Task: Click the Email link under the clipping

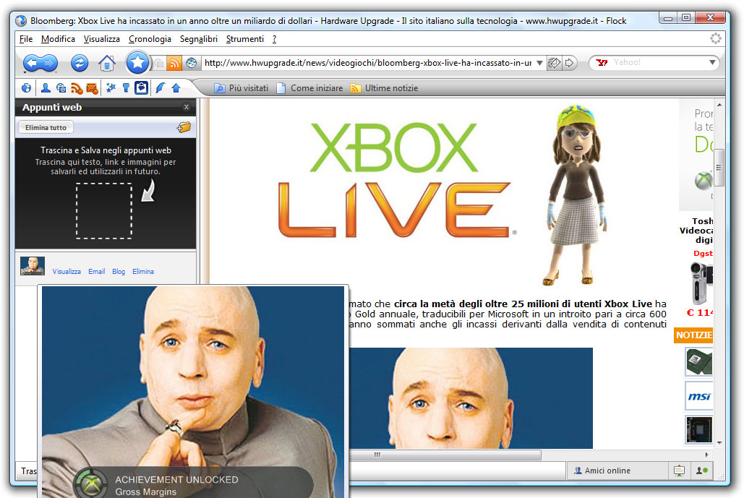Action: click(x=97, y=271)
